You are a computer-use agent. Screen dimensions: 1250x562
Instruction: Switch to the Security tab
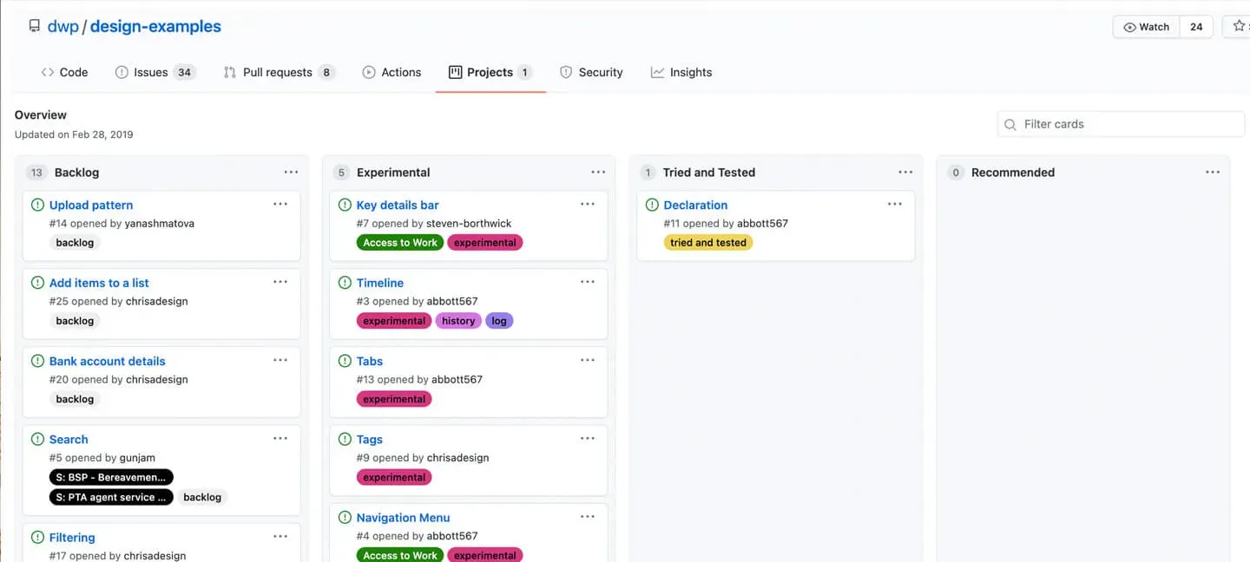point(591,72)
